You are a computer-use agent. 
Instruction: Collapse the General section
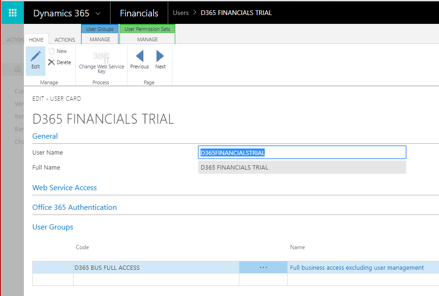coord(45,136)
